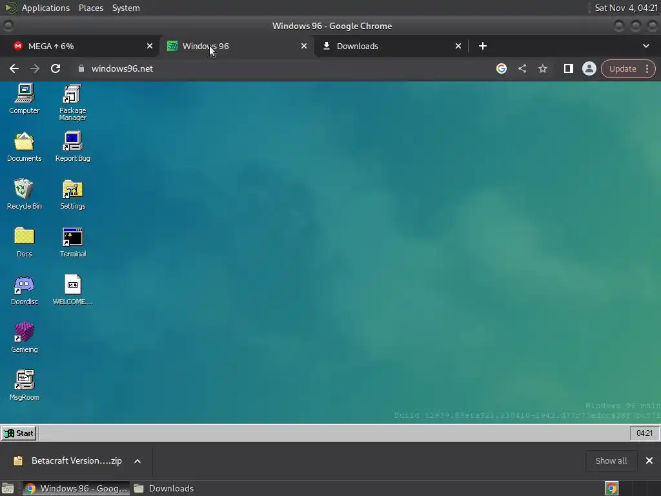Open the System menu
Viewport: 661px width, 496px height.
click(x=126, y=8)
